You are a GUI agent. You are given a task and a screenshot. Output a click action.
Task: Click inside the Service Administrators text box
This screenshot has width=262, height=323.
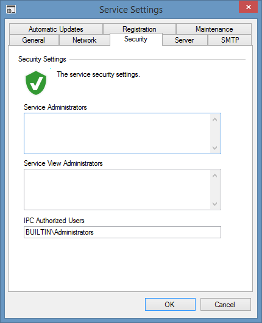(117, 133)
